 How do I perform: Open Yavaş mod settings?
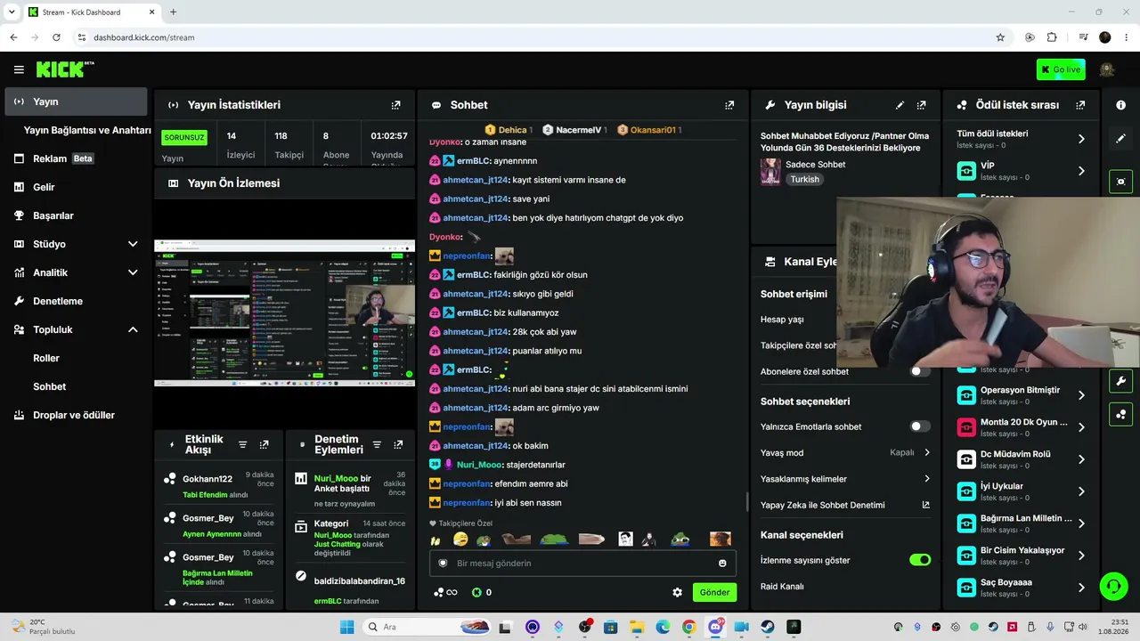pyautogui.click(x=845, y=452)
